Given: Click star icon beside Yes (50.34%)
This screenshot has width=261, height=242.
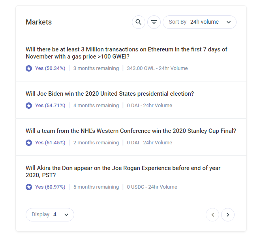Looking at the screenshot, I should (x=29, y=68).
